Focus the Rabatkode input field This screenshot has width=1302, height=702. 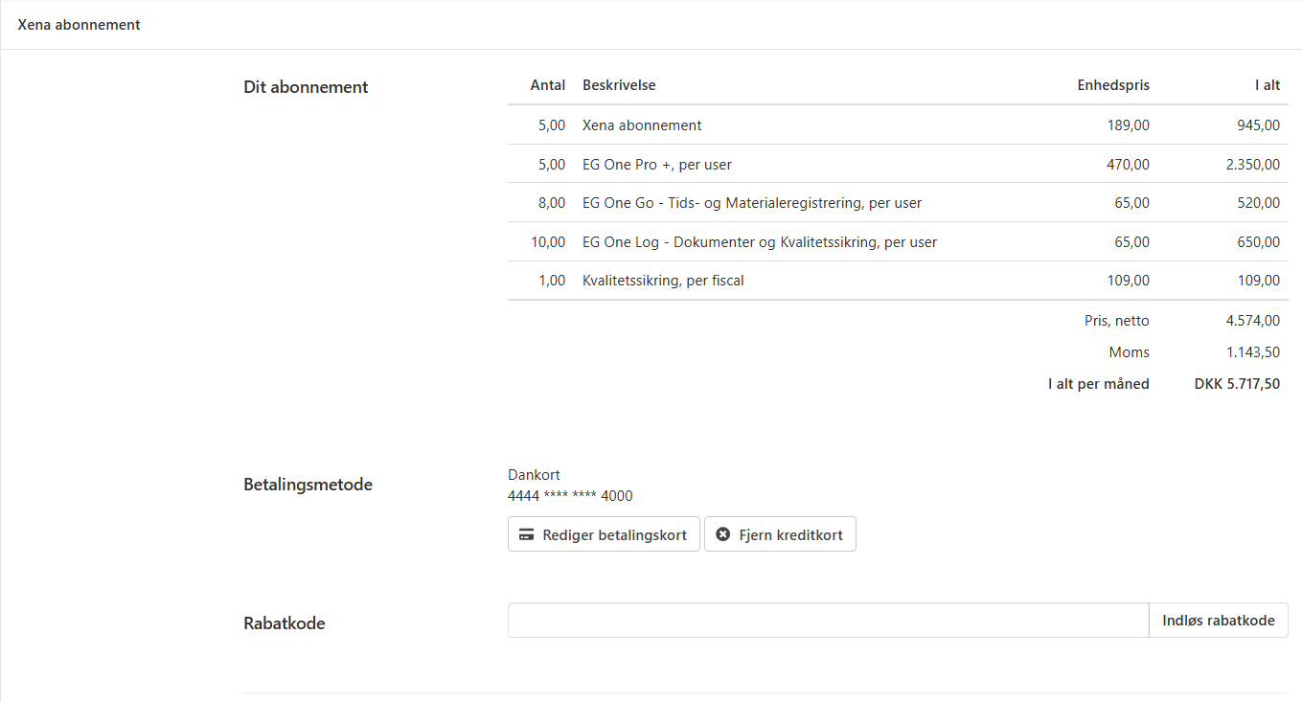tap(828, 621)
